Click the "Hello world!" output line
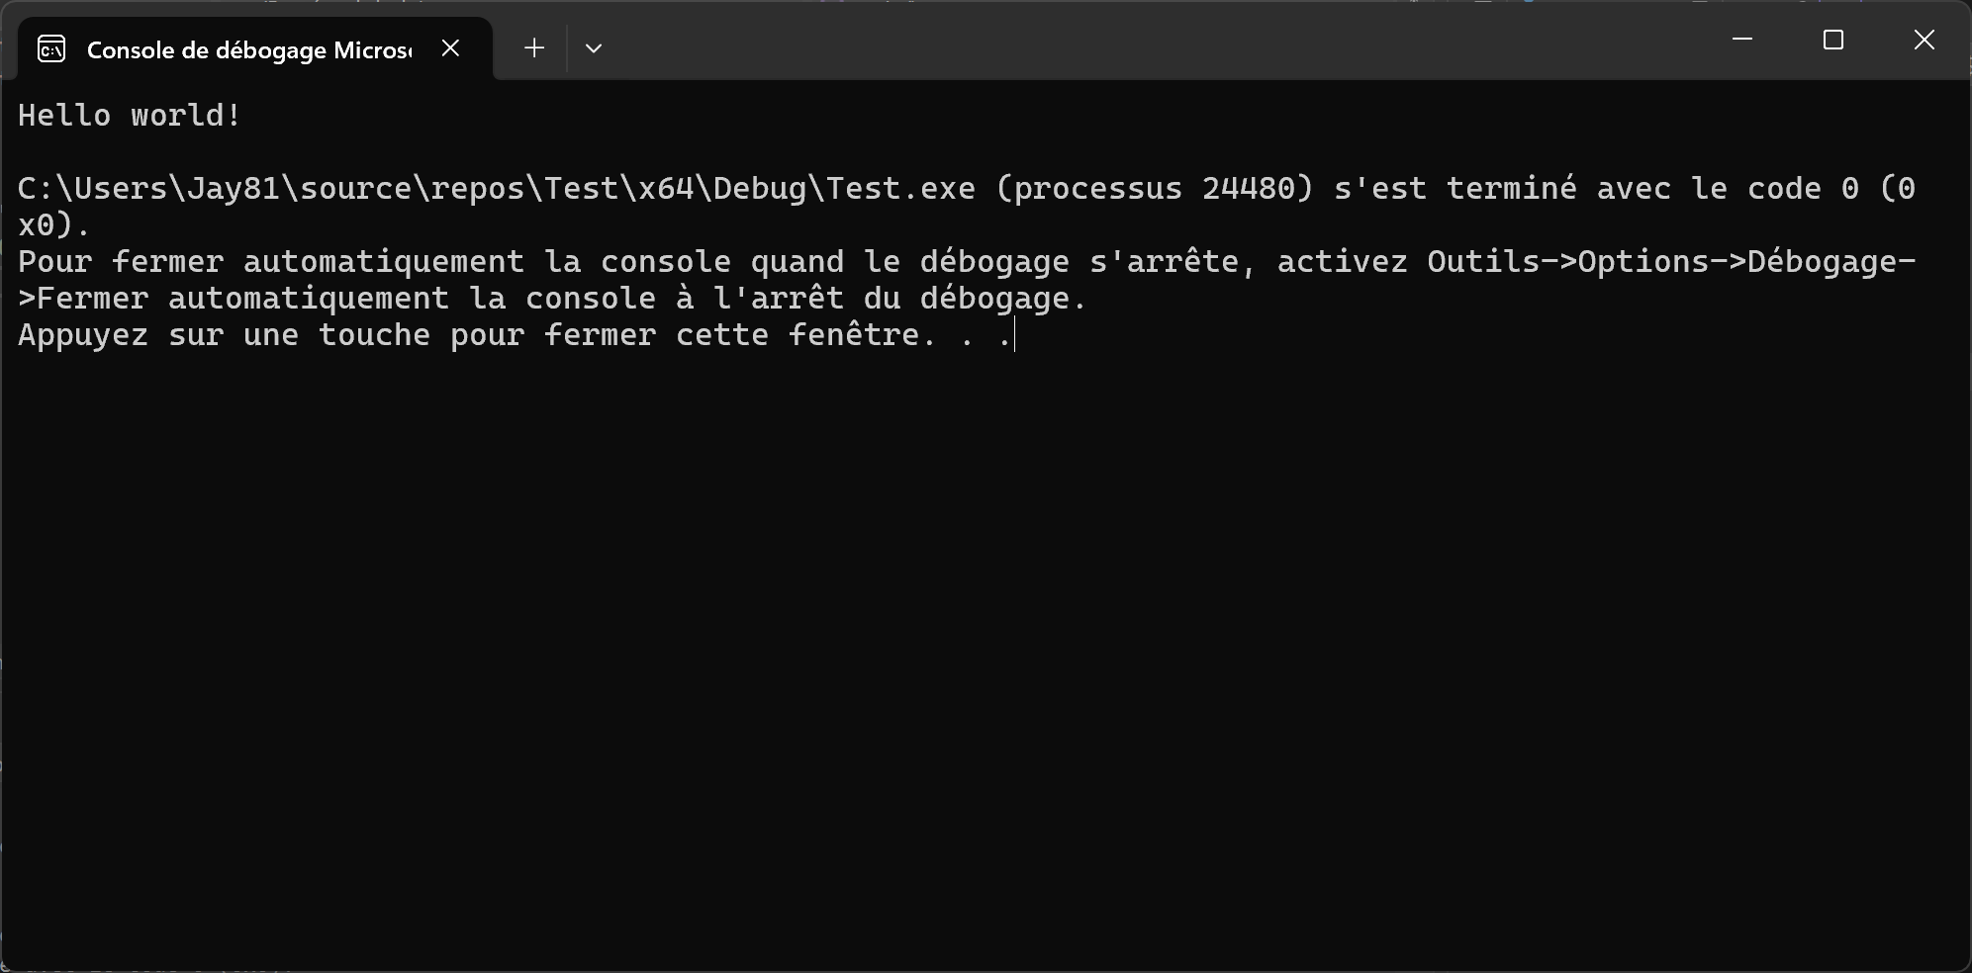The width and height of the screenshot is (1972, 973). [x=130, y=116]
